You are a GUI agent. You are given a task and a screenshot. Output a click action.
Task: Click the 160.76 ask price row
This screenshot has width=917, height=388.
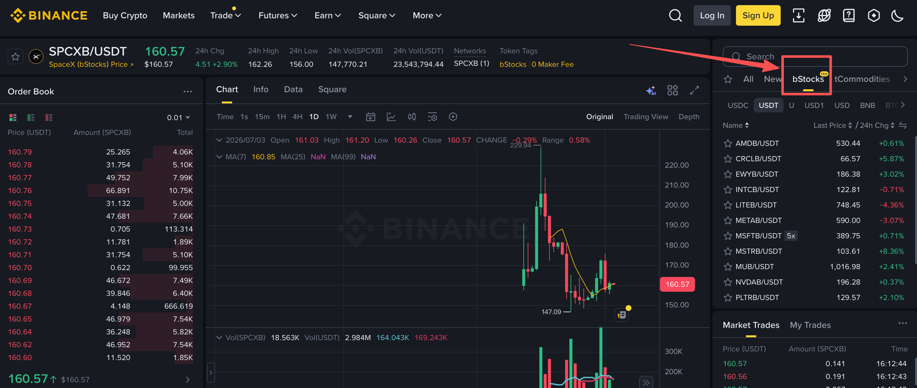(100, 190)
